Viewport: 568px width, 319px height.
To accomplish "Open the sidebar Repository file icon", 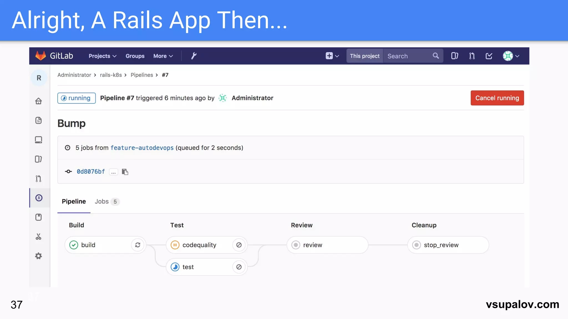I will (39, 120).
